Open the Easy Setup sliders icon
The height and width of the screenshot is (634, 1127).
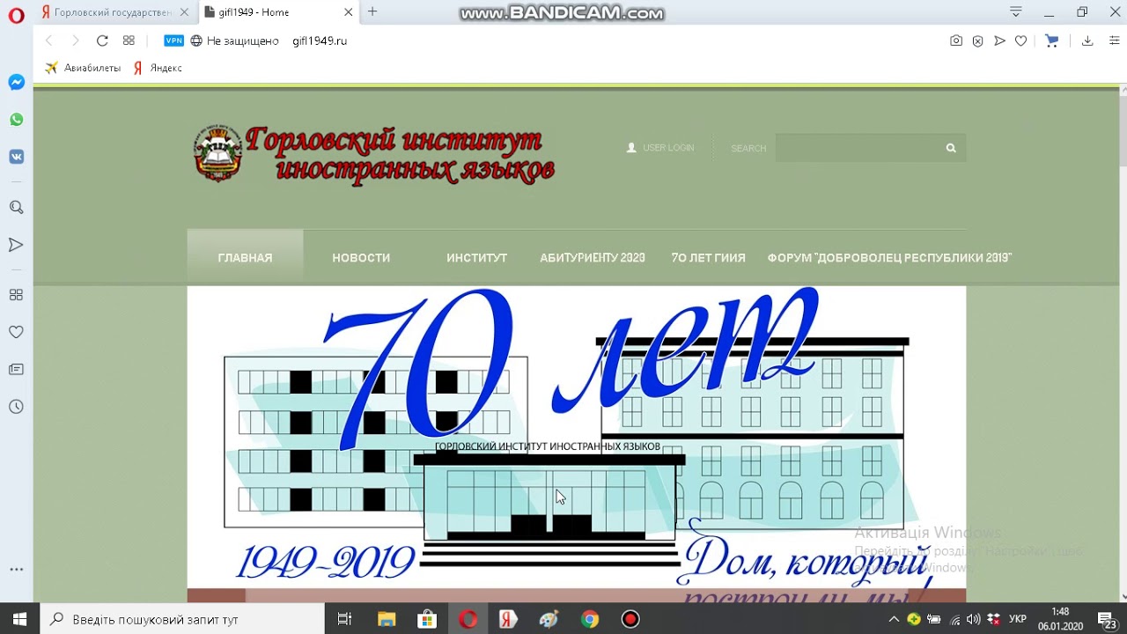(x=1114, y=41)
